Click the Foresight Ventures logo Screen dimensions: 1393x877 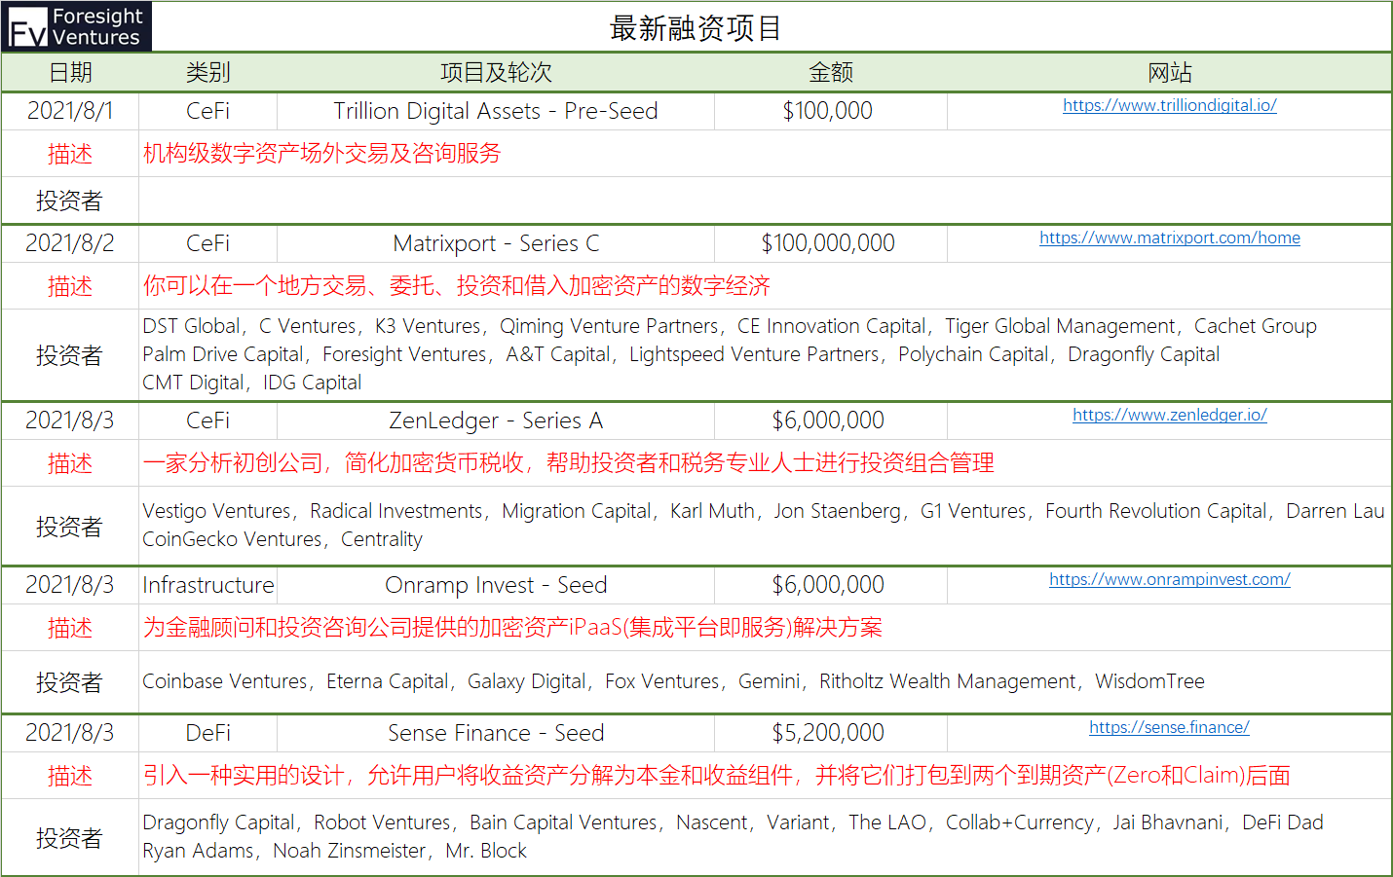click(77, 26)
